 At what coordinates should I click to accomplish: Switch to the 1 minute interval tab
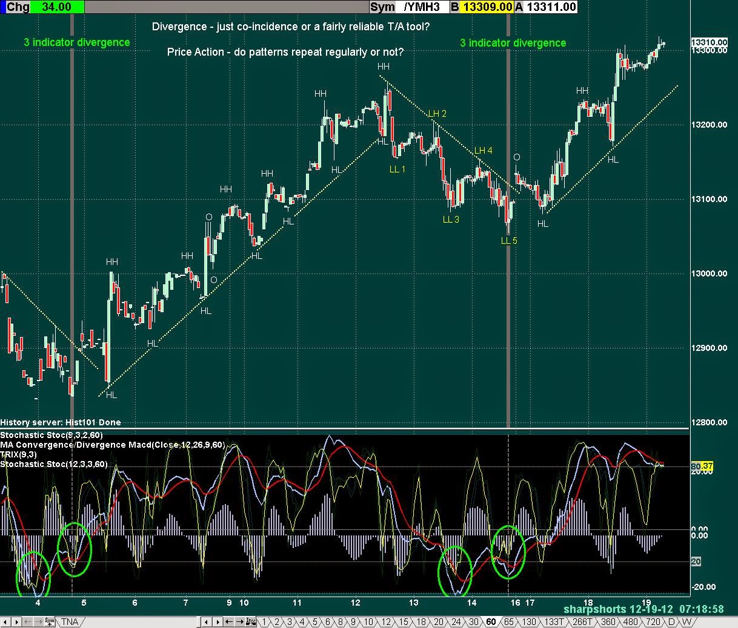(264, 622)
